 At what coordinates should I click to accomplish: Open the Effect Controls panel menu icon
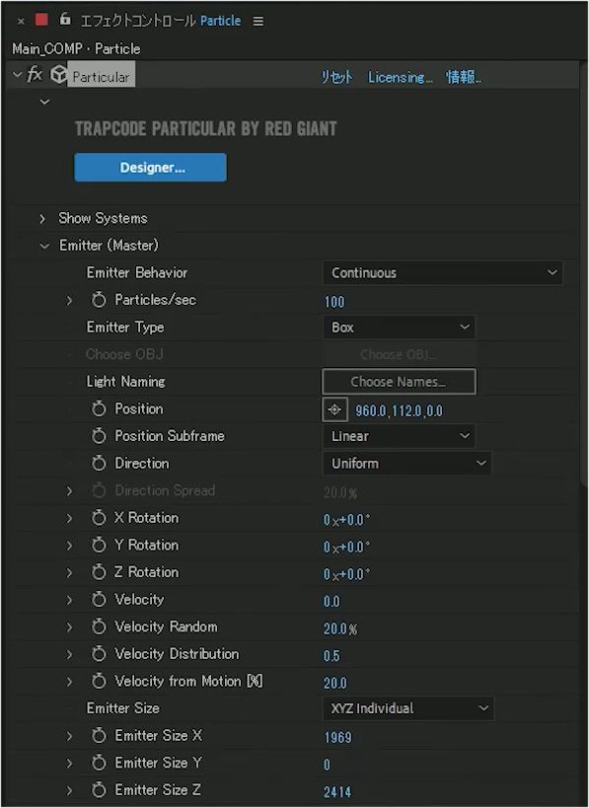coord(258,21)
